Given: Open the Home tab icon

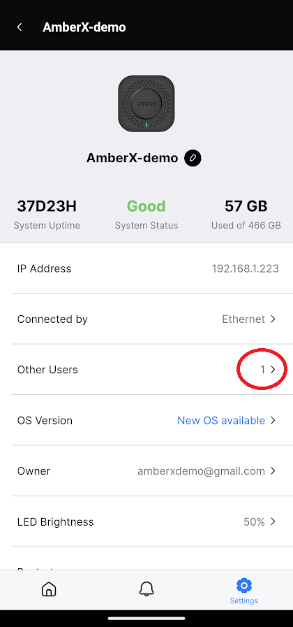Looking at the screenshot, I should [49, 589].
